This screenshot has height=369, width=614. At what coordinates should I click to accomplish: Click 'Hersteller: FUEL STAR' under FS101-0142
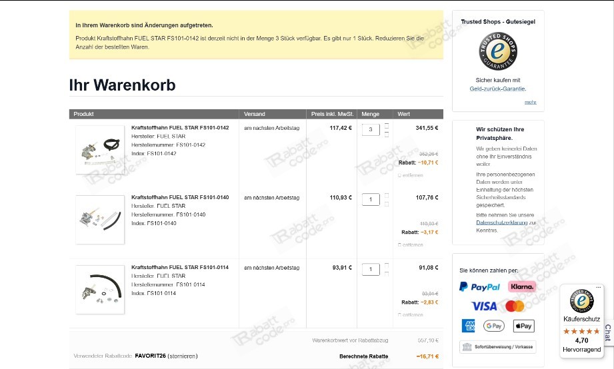(x=158, y=136)
